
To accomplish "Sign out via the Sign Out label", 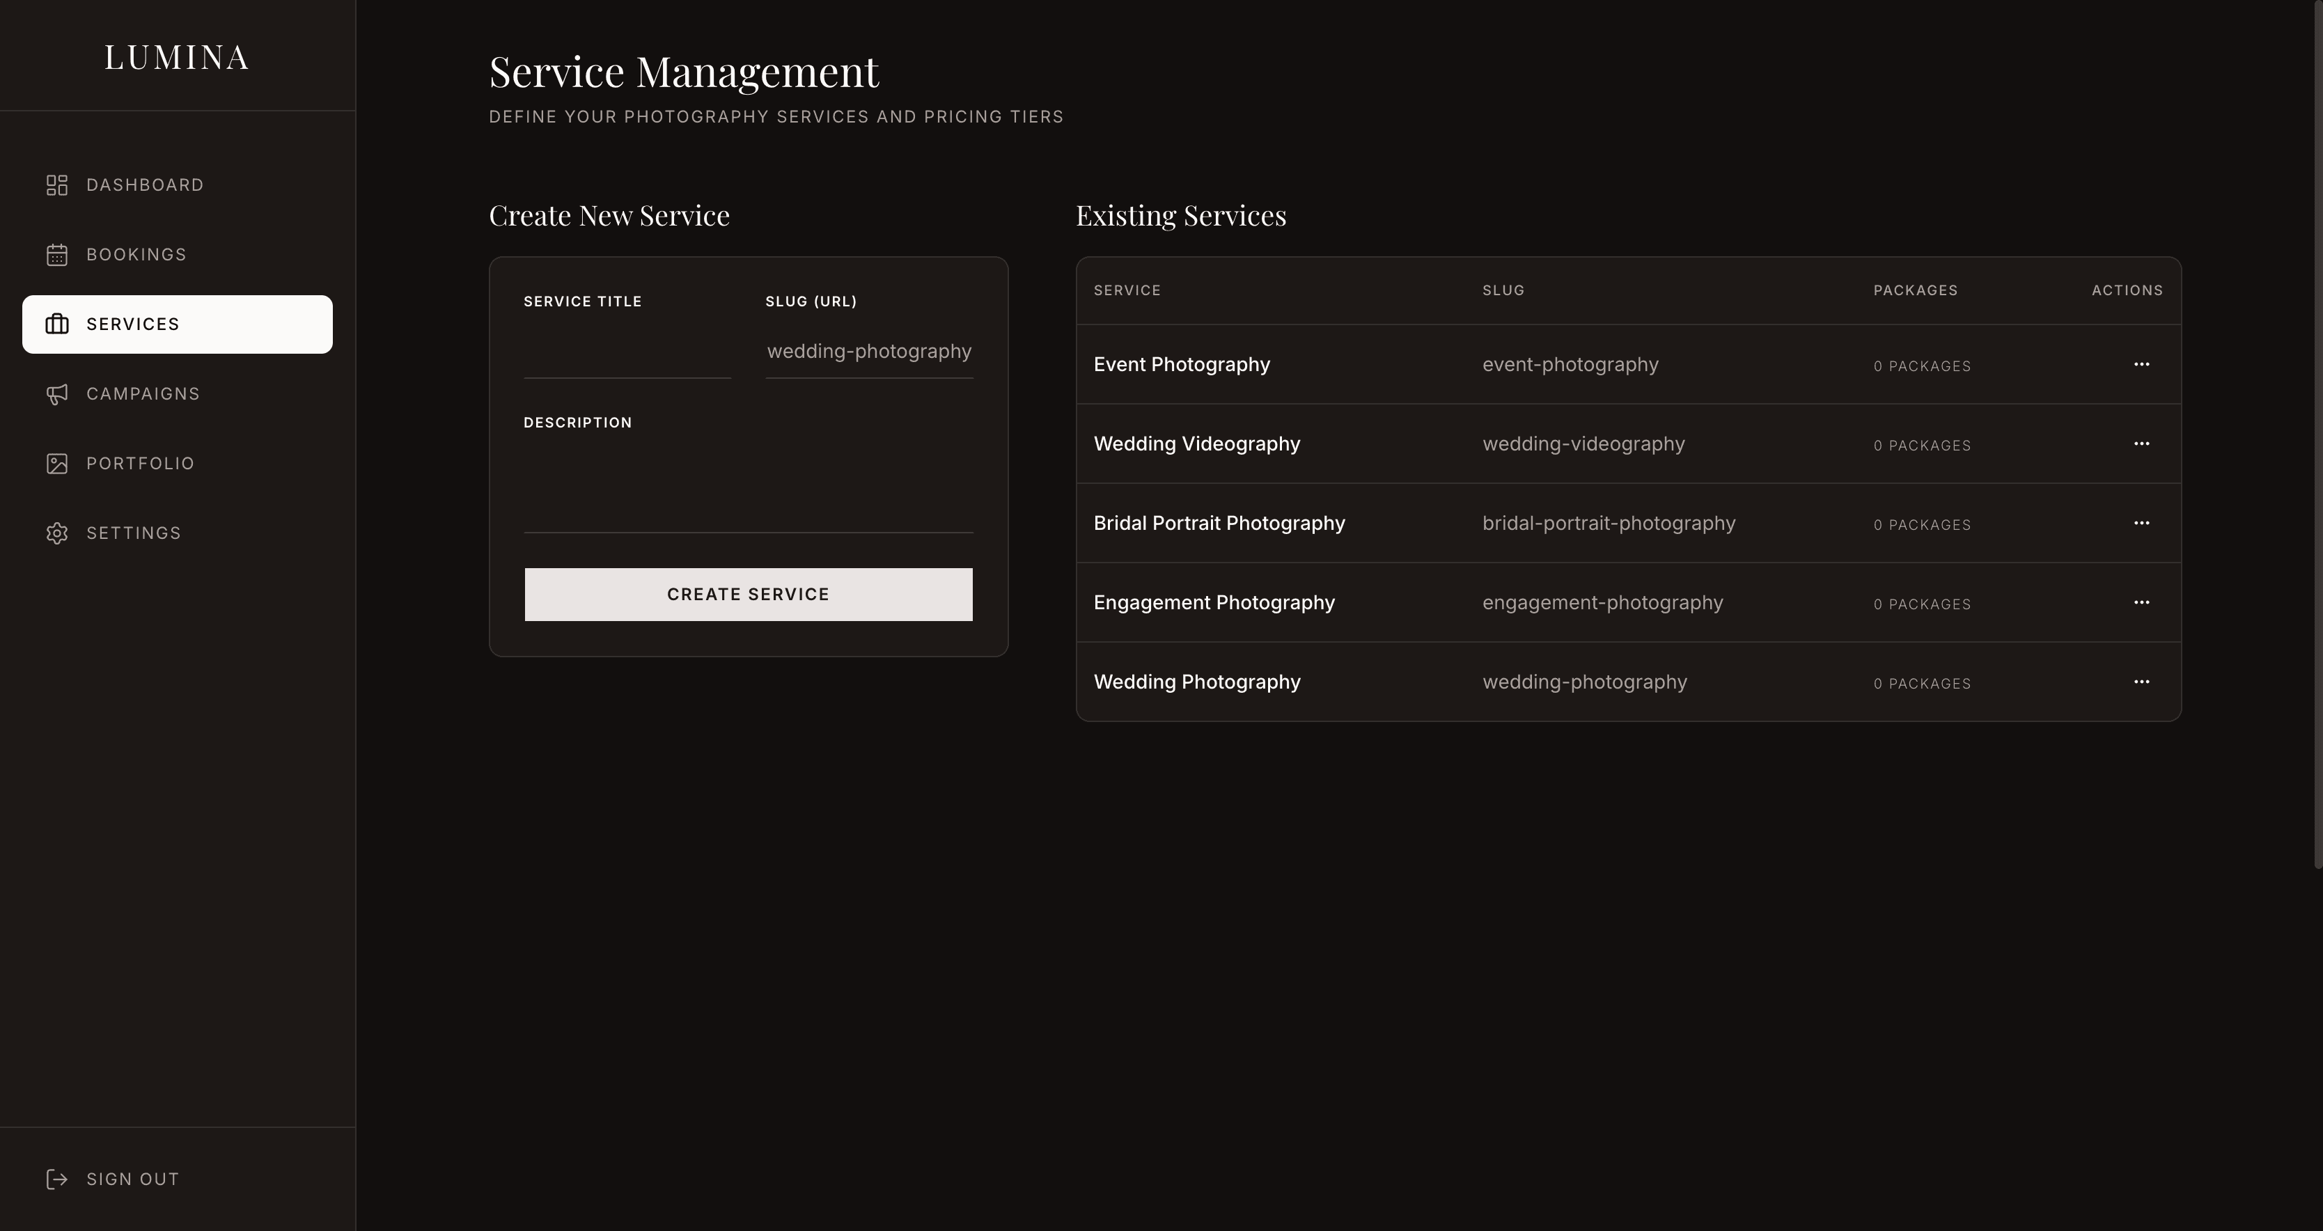I will click(x=132, y=1179).
